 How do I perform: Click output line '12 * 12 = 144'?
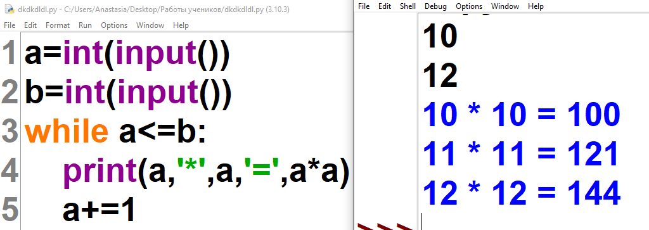point(522,193)
